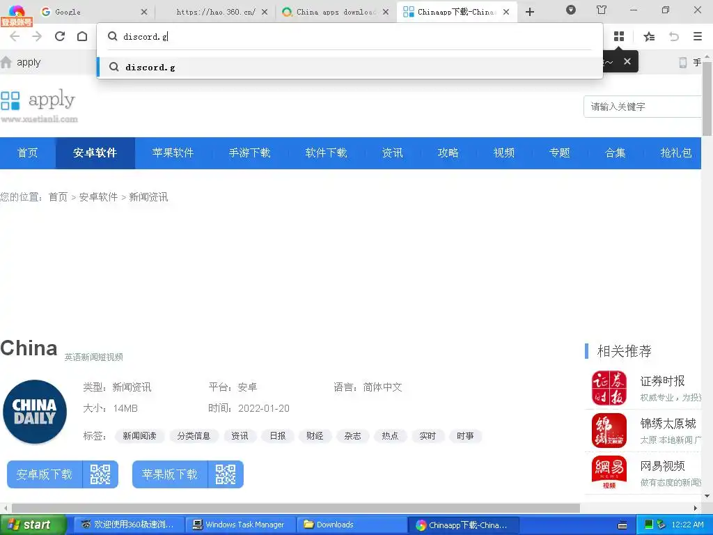This screenshot has width=713, height=535.
Task: Click the 时事 tag
Action: point(465,436)
